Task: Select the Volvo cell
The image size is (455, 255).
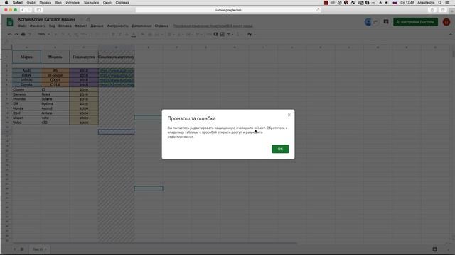Action: [26, 123]
